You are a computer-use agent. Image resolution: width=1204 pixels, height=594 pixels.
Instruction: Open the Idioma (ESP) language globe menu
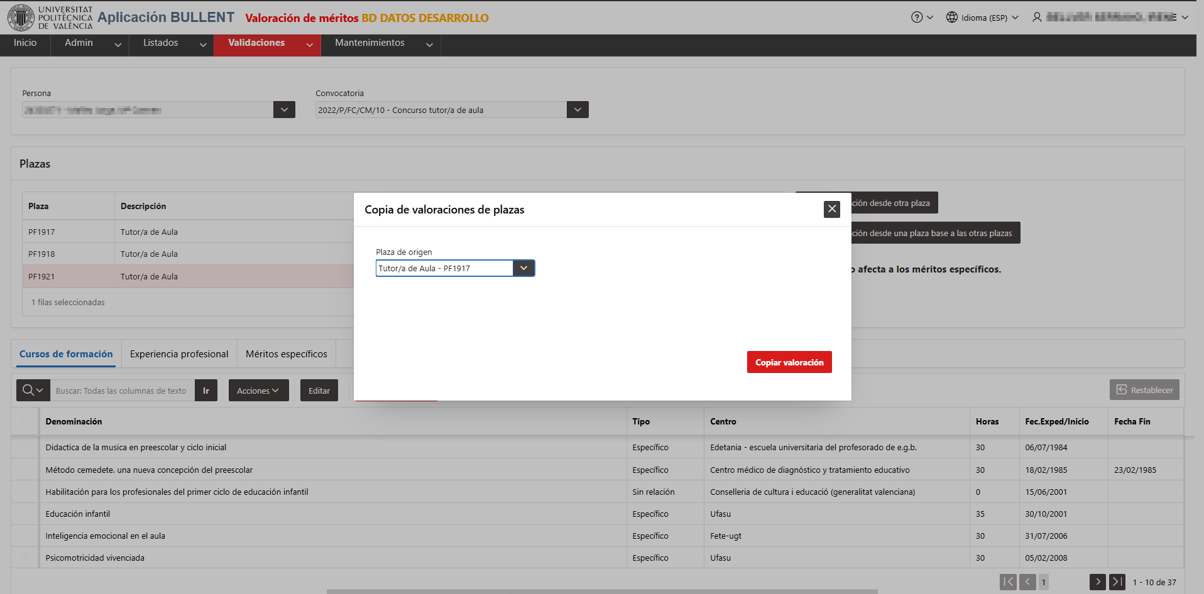pyautogui.click(x=982, y=18)
